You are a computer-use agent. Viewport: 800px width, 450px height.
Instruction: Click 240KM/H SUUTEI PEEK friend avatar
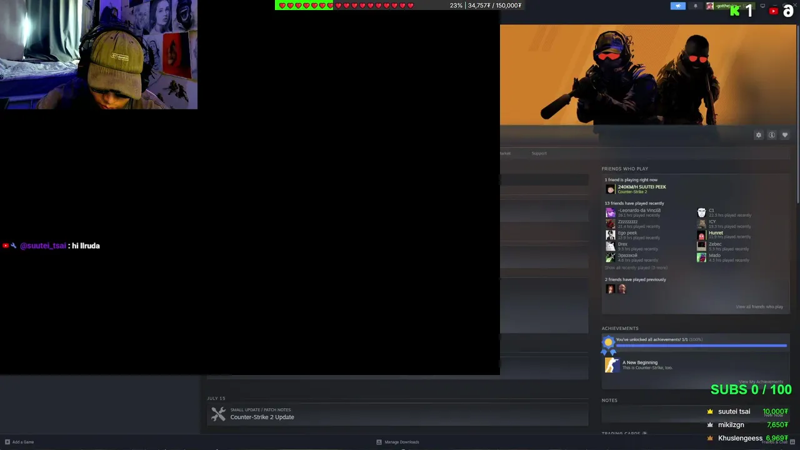(x=610, y=189)
